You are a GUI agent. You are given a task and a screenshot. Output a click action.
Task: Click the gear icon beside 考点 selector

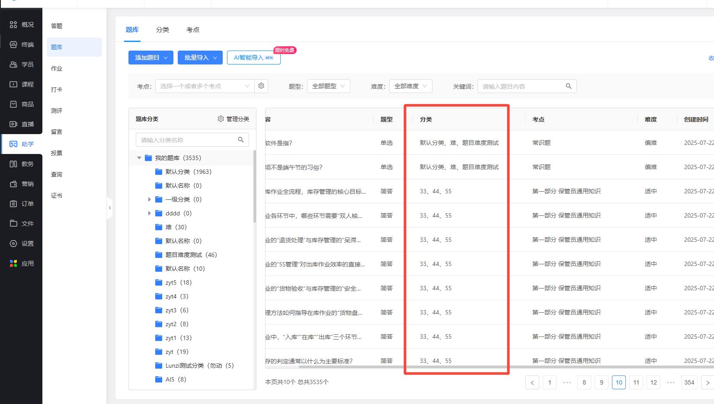point(261,86)
